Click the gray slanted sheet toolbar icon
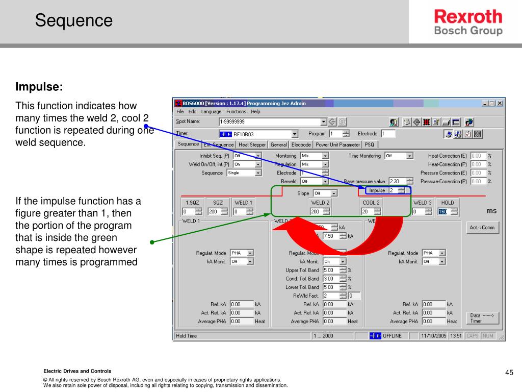 pyautogui.click(x=446, y=122)
